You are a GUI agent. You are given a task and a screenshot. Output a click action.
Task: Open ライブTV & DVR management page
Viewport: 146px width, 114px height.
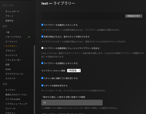coord(13,99)
